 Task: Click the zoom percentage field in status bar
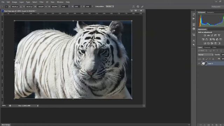(x=4, y=106)
